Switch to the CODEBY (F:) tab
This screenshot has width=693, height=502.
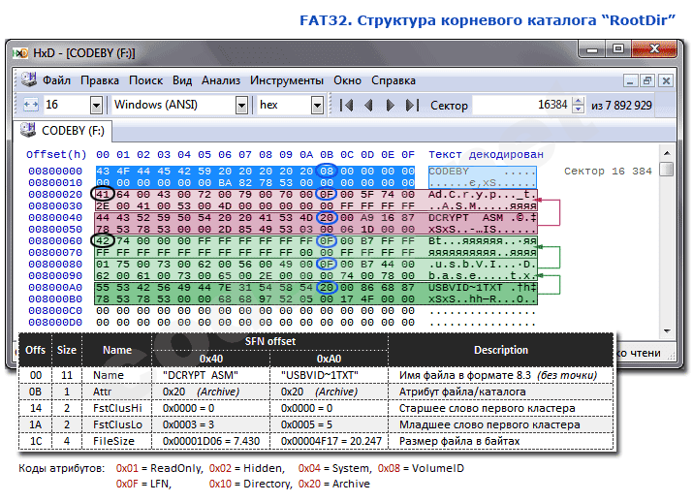click(64, 130)
